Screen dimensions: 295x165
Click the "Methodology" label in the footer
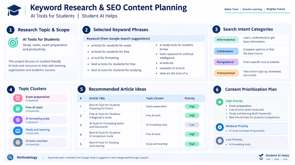27,158
